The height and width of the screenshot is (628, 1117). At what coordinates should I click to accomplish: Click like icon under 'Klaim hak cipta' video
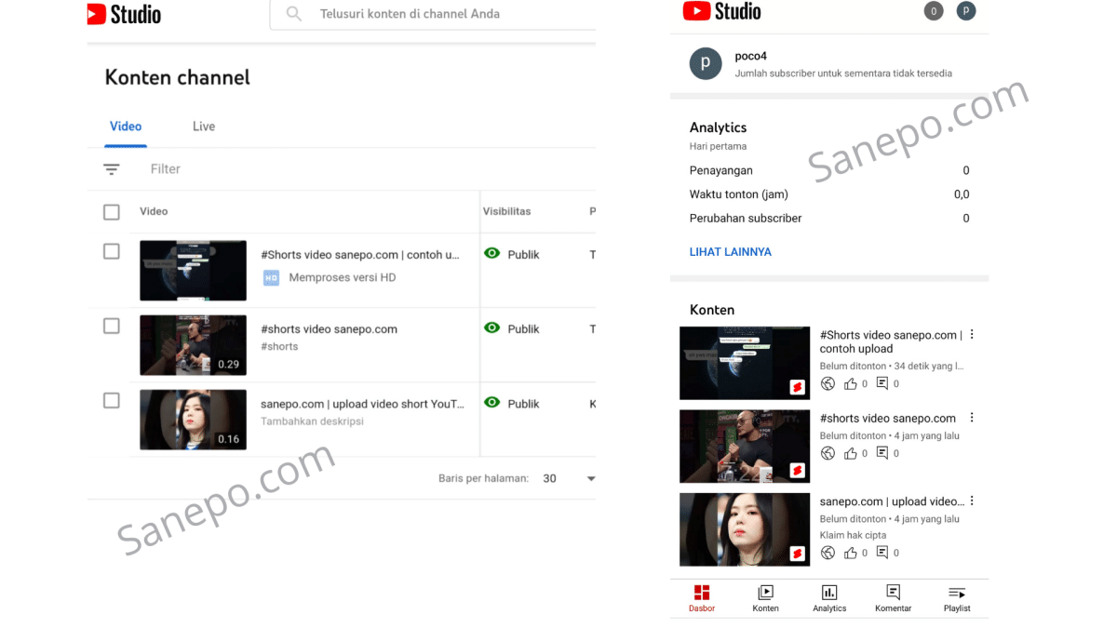tap(851, 553)
